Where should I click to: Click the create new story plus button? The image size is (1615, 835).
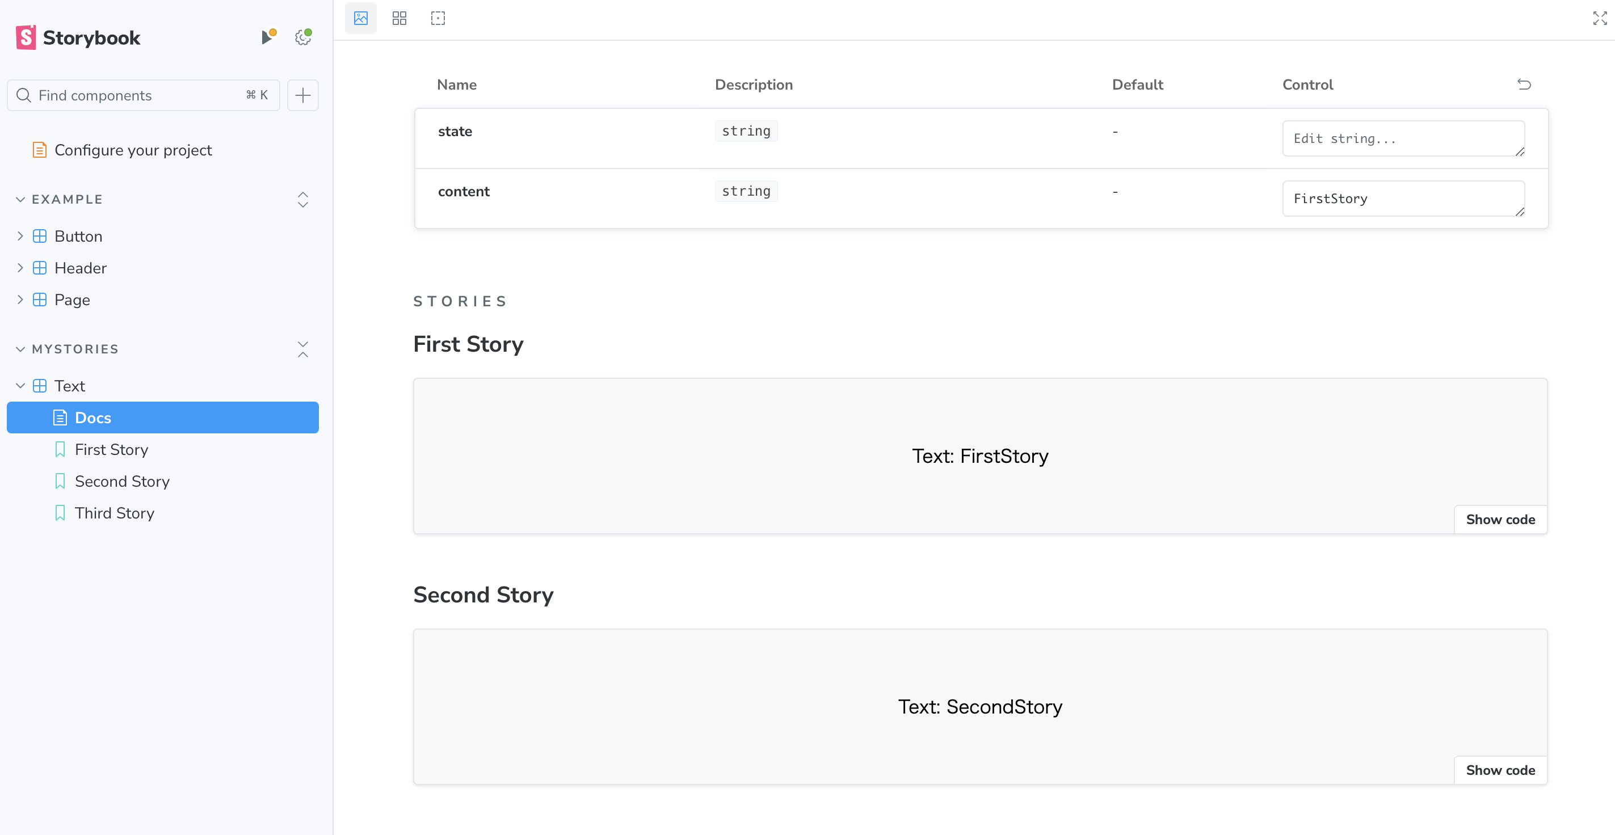point(303,95)
